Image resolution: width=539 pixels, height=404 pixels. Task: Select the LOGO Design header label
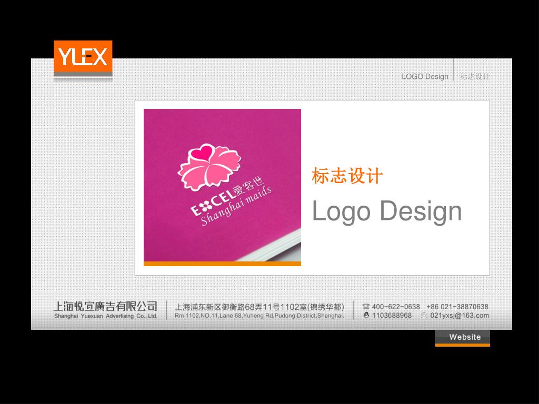click(x=425, y=77)
